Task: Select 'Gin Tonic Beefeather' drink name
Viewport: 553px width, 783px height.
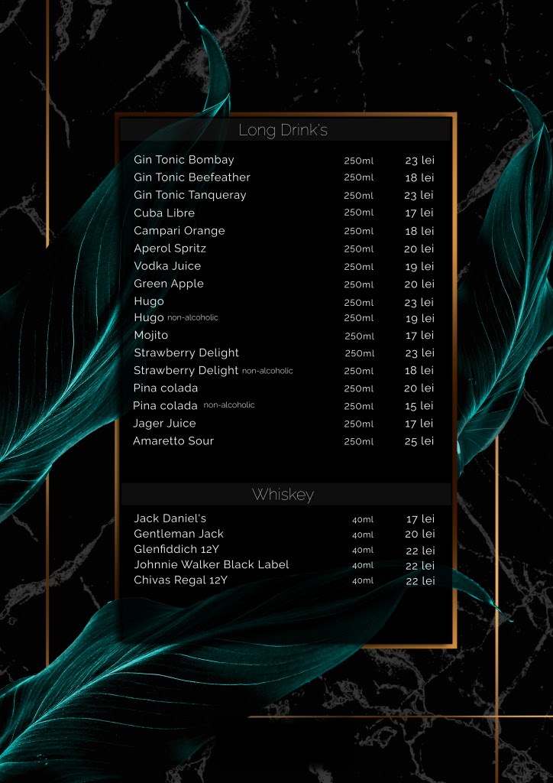Action: coord(192,177)
